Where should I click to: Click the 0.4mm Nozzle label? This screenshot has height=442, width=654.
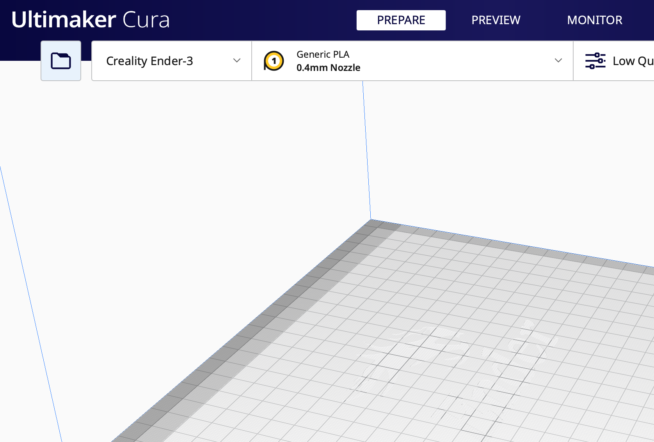(x=328, y=68)
